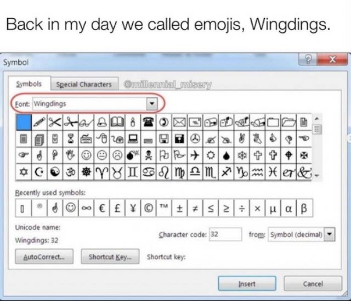Click the airplane symbol
351x301 pixels.
tap(195, 155)
